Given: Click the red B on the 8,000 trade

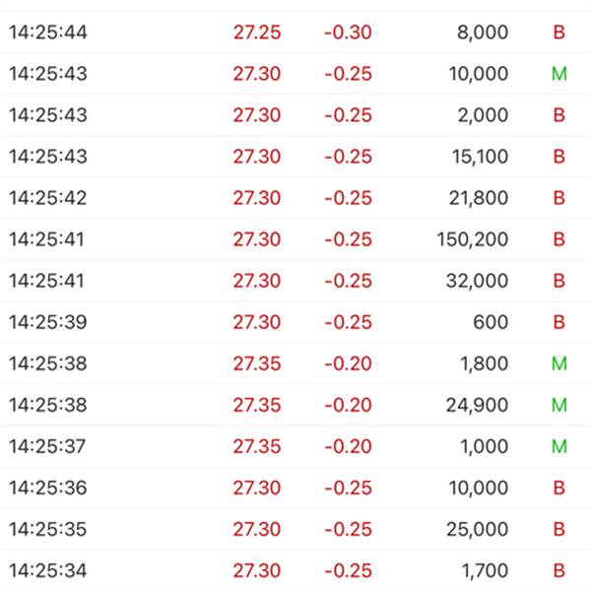Looking at the screenshot, I should coord(558,33).
